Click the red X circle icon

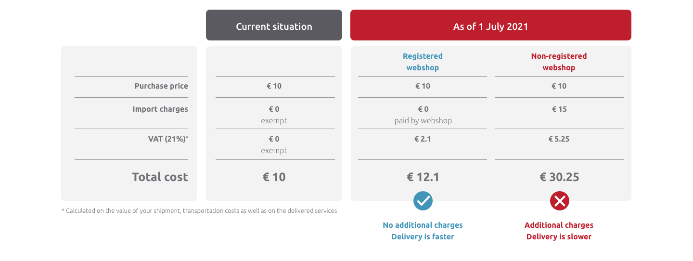pyautogui.click(x=560, y=201)
